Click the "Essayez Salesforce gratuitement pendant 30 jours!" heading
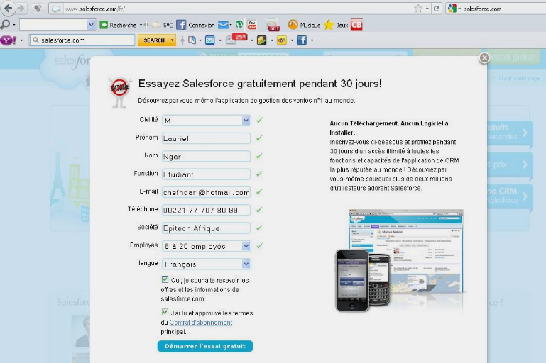The image size is (546, 363). [x=260, y=84]
